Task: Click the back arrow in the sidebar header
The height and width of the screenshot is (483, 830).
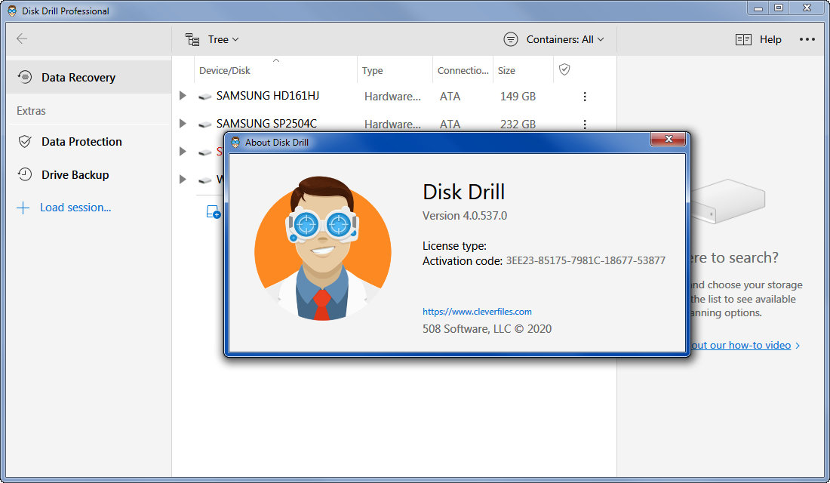Action: (22, 38)
